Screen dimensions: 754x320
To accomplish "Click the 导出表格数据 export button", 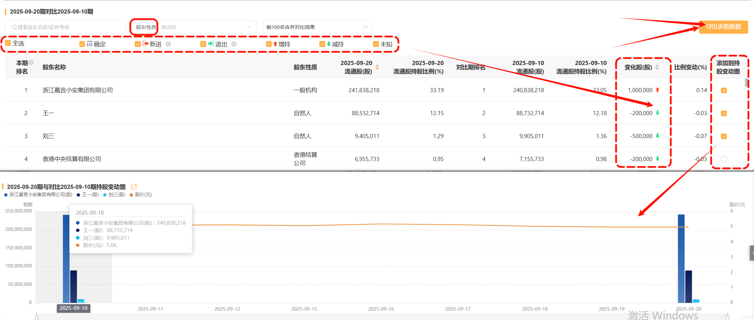I will (x=723, y=27).
